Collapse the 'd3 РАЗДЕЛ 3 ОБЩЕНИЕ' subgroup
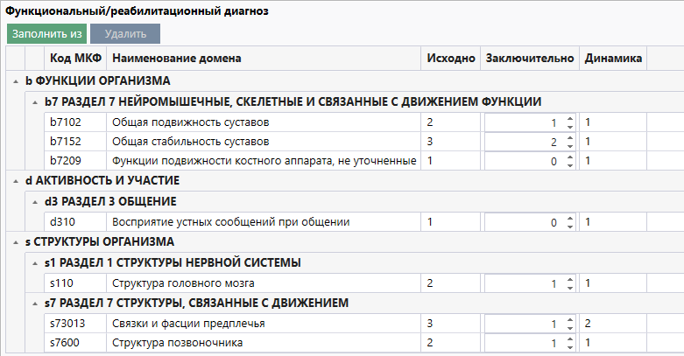This screenshot has height=356, width=684. tap(35, 202)
